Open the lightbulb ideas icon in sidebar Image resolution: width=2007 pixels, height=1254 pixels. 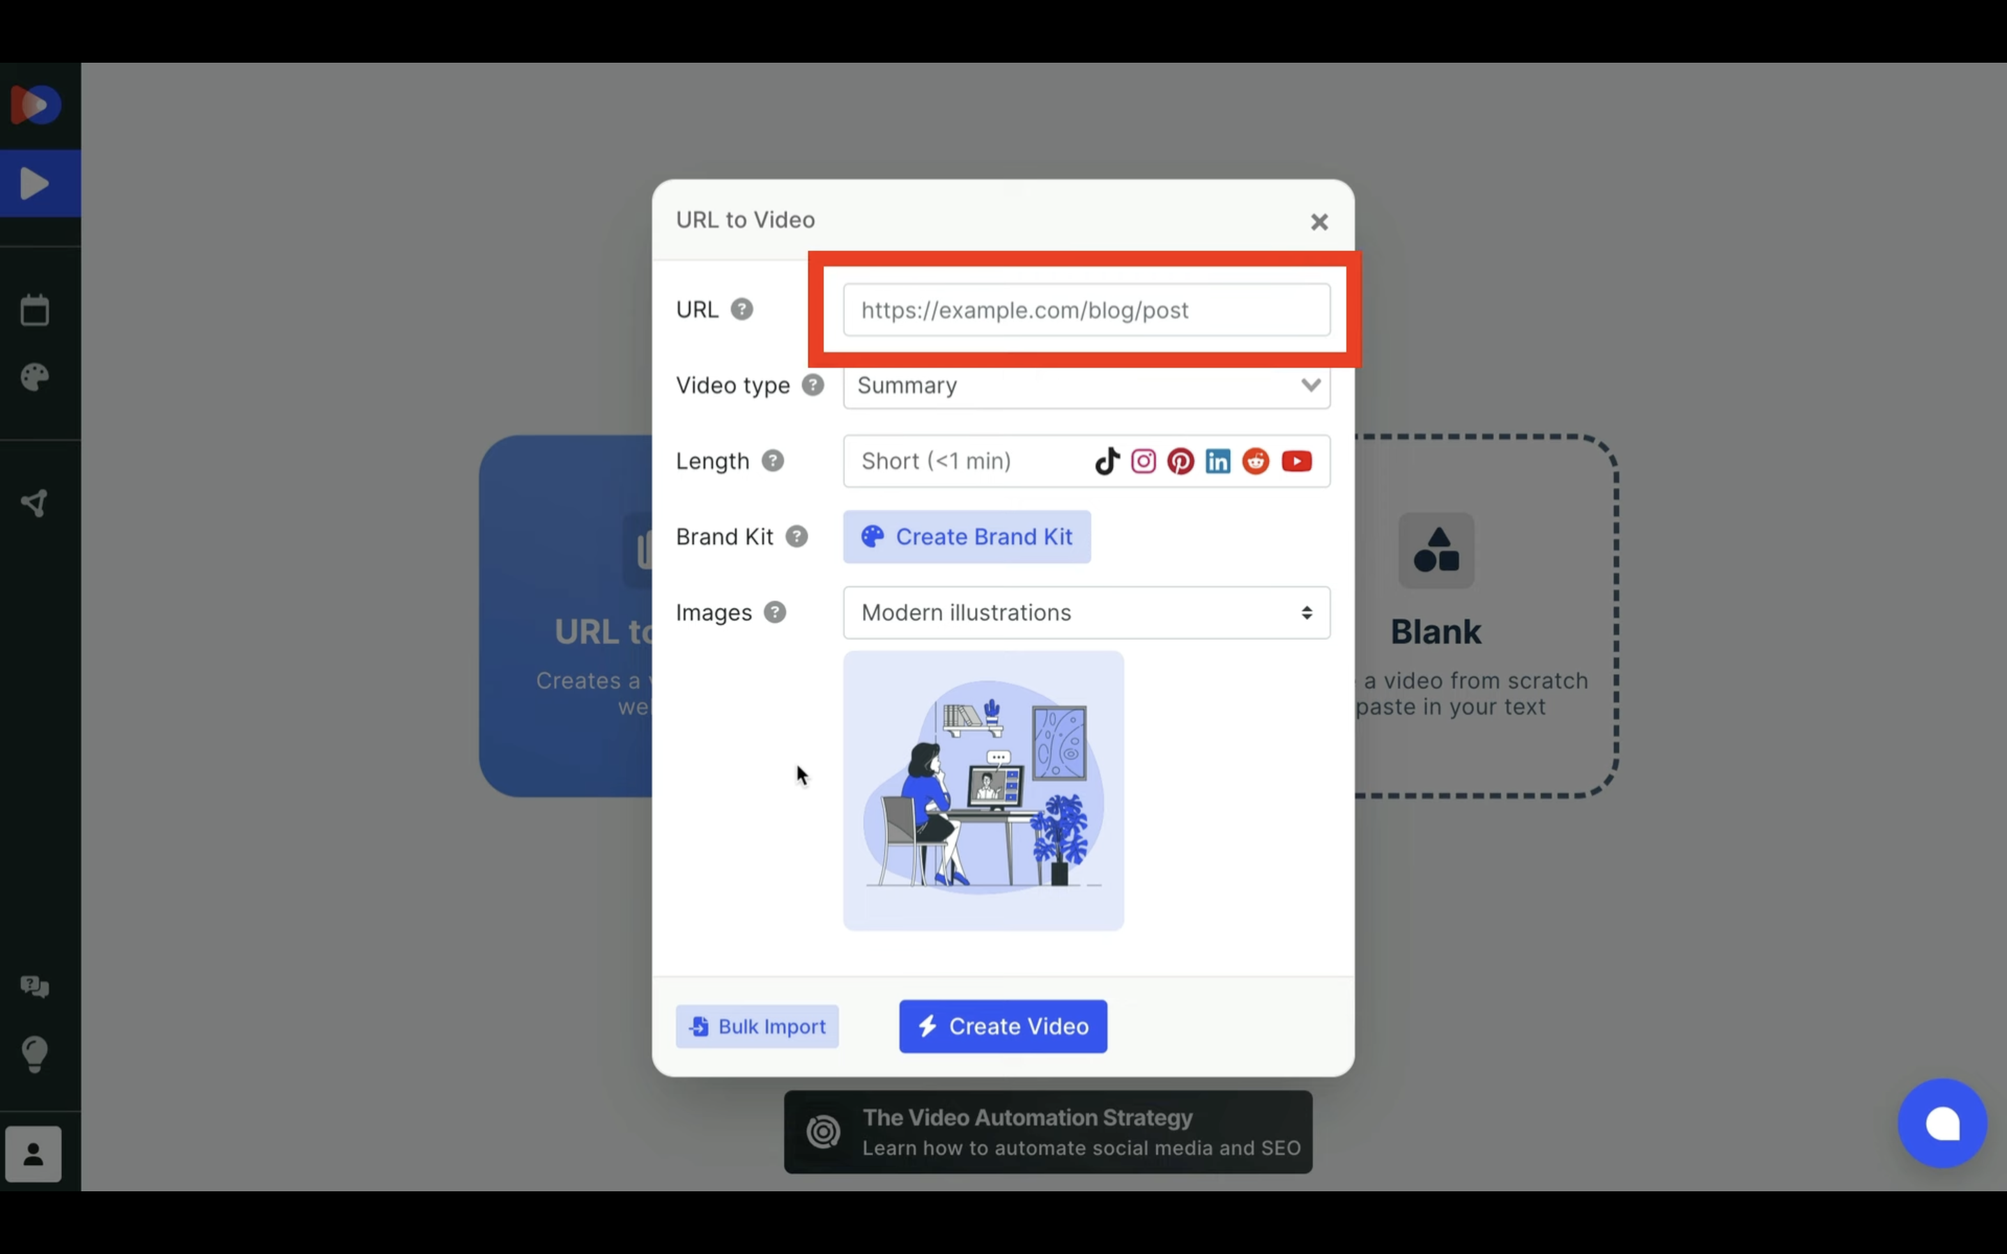click(x=35, y=1054)
